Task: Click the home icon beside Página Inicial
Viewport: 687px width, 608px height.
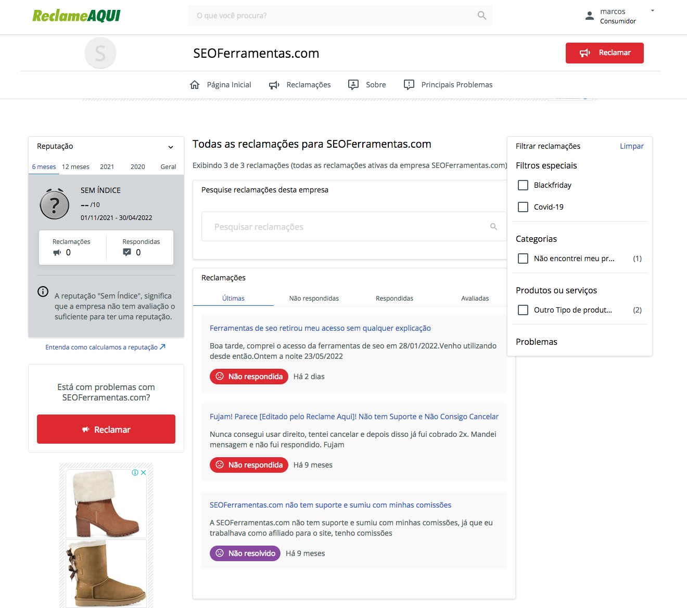Action: point(195,85)
